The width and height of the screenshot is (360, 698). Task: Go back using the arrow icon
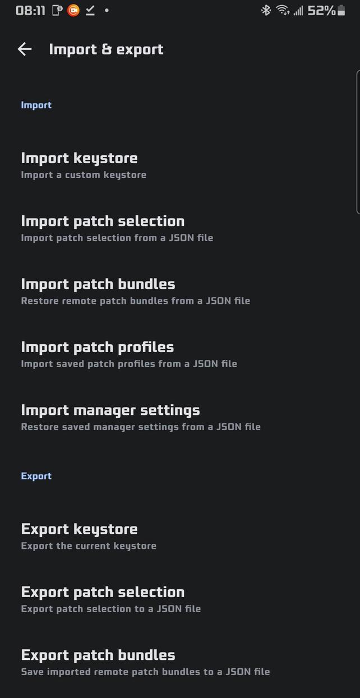point(25,49)
